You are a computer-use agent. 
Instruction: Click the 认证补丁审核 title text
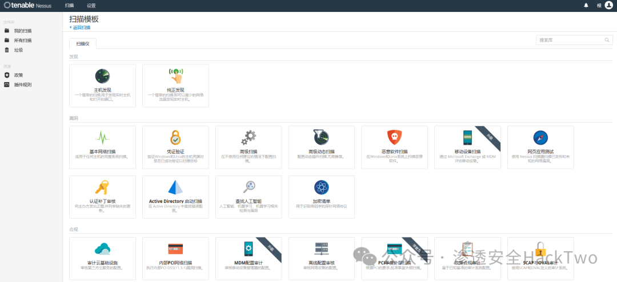coord(102,201)
